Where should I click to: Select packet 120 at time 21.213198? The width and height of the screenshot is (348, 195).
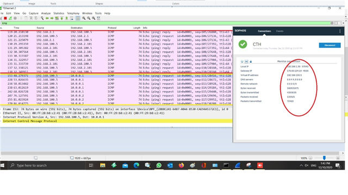[x=116, y=36]
